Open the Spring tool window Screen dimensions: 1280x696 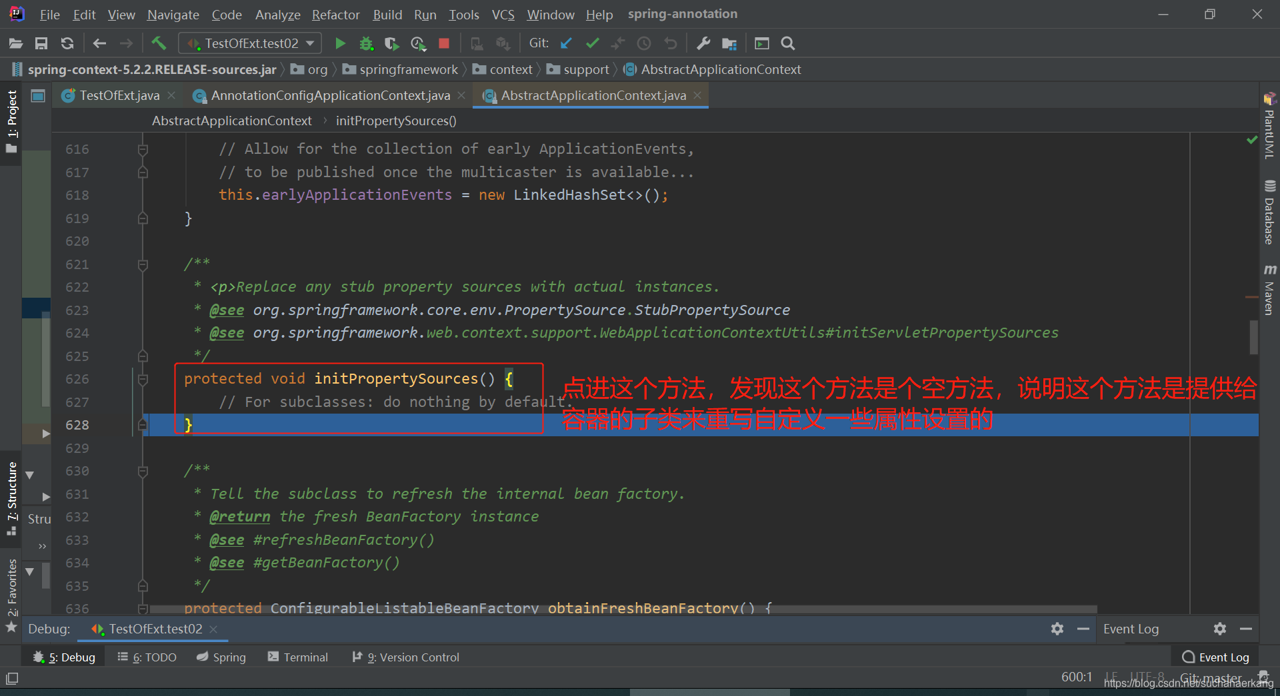[x=221, y=657]
